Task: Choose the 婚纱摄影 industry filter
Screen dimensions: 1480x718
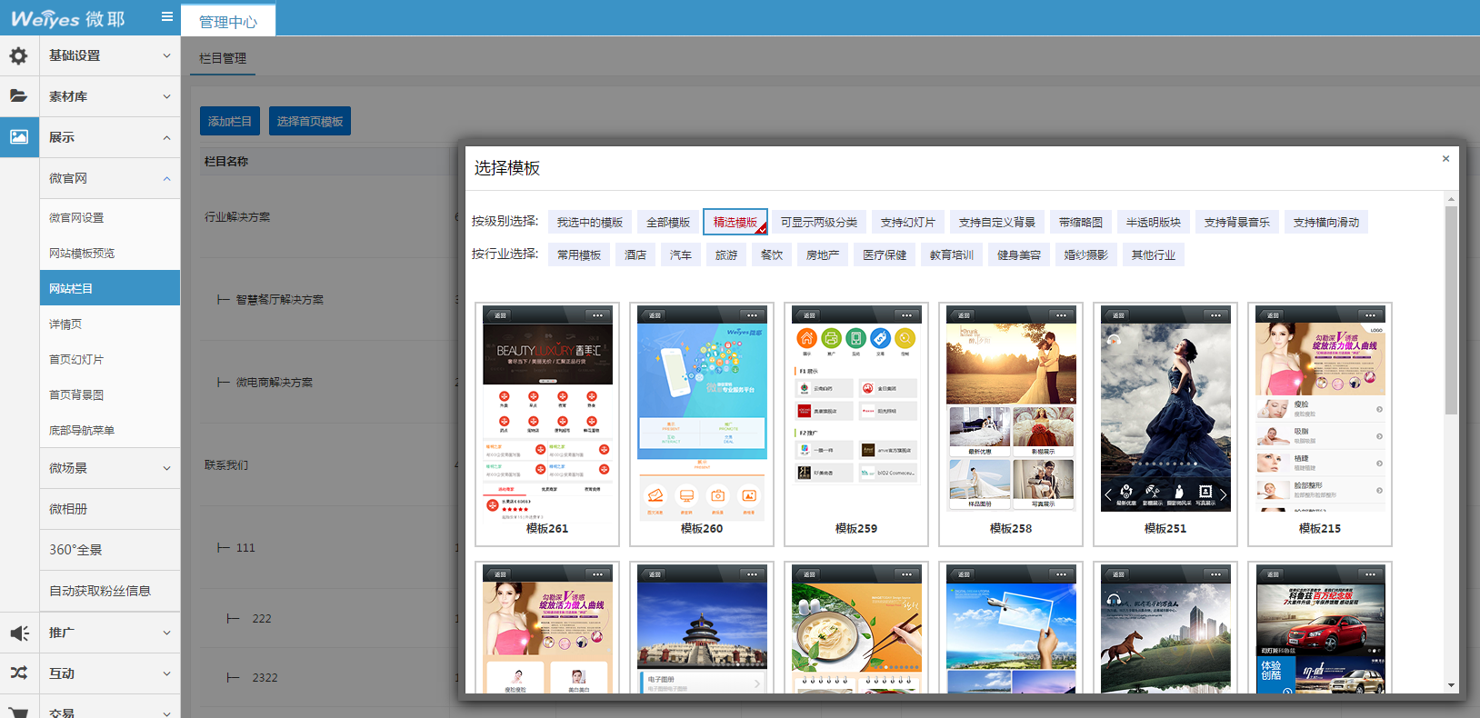Action: coord(1086,254)
